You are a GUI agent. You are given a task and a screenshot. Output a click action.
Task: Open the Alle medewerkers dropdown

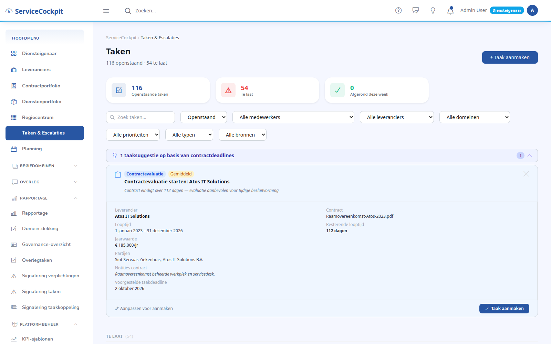point(293,117)
